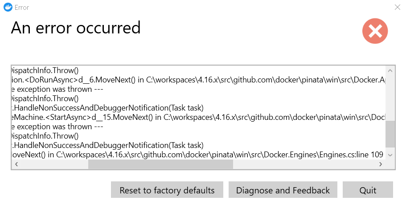Click the StartAsync d__15 stack trace line
Screen dimensions: 406x209
pos(196,117)
